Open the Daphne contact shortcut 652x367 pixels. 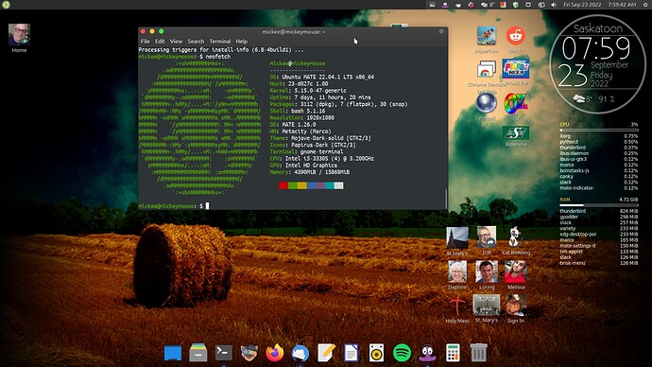[457, 272]
